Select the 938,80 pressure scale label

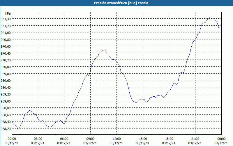(6, 108)
